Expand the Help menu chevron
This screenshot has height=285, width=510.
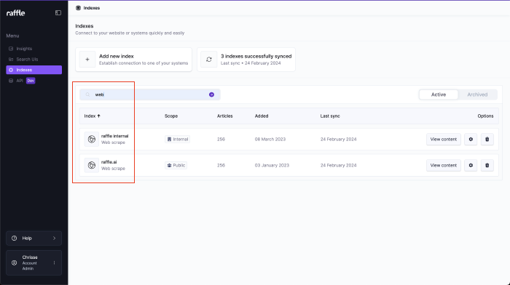[x=55, y=238]
